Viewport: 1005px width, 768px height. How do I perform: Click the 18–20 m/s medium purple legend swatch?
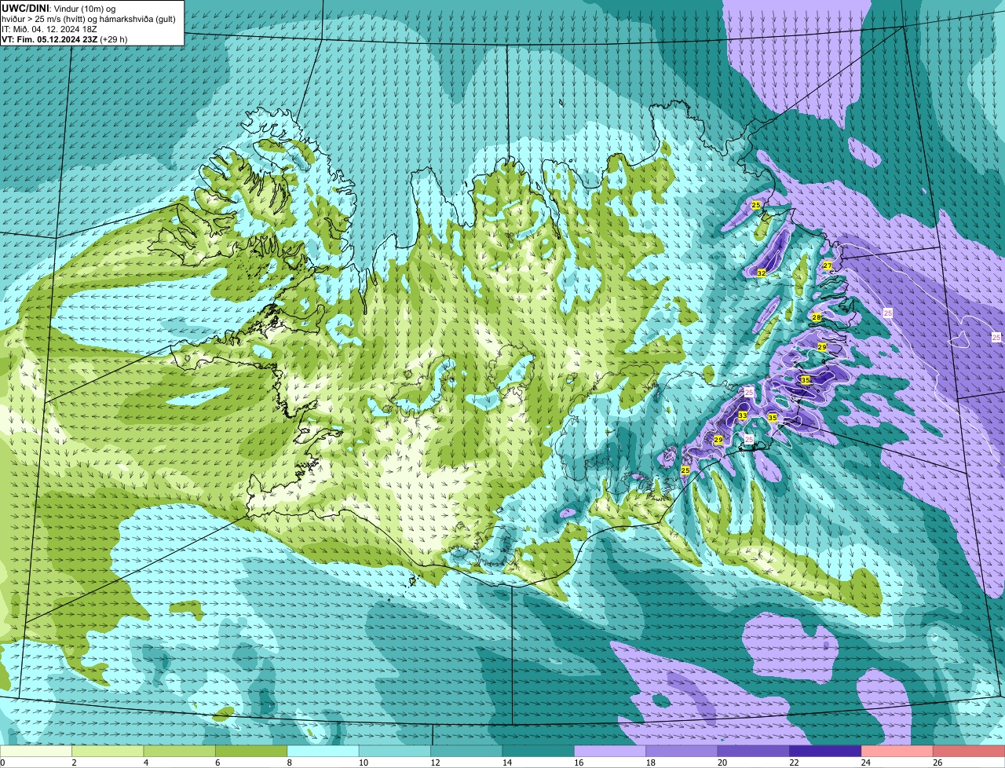[682, 751]
